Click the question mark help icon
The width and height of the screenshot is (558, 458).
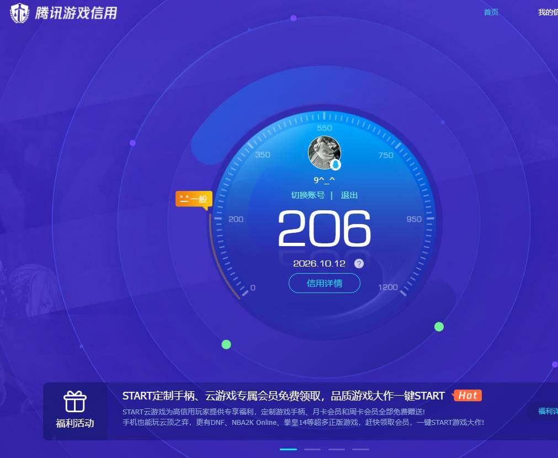pos(359,264)
